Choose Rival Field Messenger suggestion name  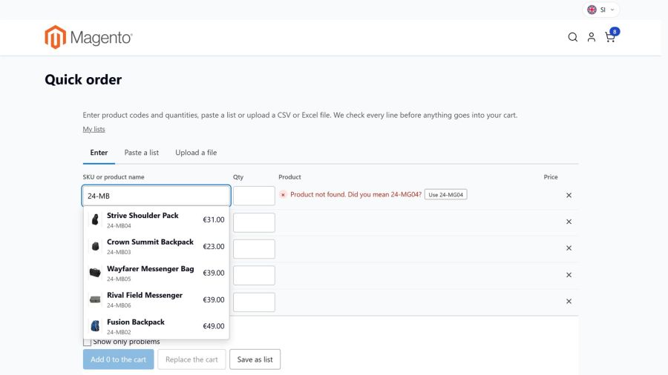tap(145, 295)
